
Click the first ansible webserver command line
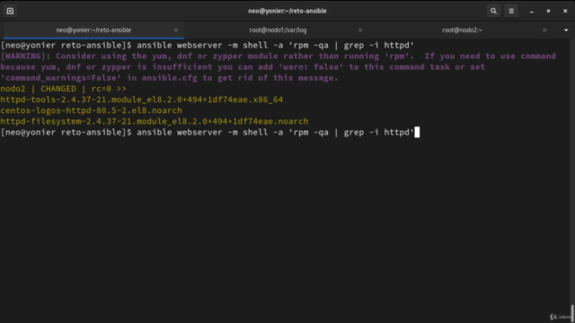pyautogui.click(x=208, y=46)
